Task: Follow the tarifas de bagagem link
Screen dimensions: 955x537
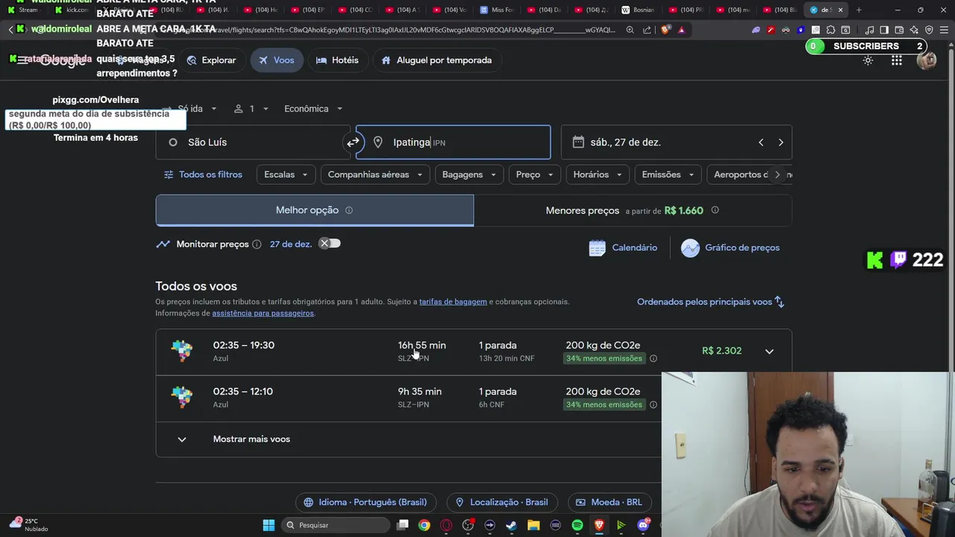Action: pyautogui.click(x=453, y=302)
